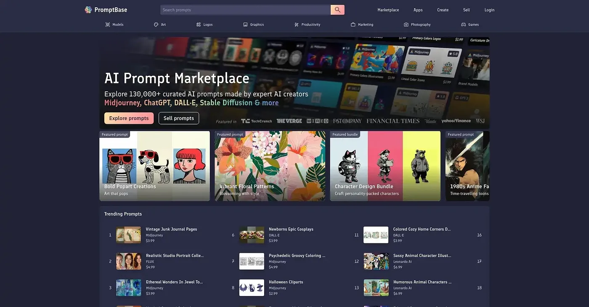Click the Art palette icon

coord(156,24)
